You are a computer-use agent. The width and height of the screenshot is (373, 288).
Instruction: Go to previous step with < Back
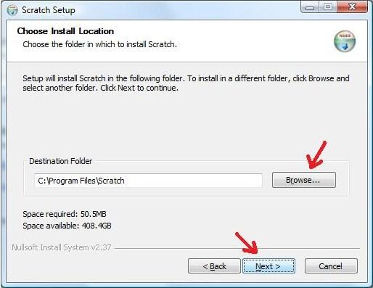(214, 266)
